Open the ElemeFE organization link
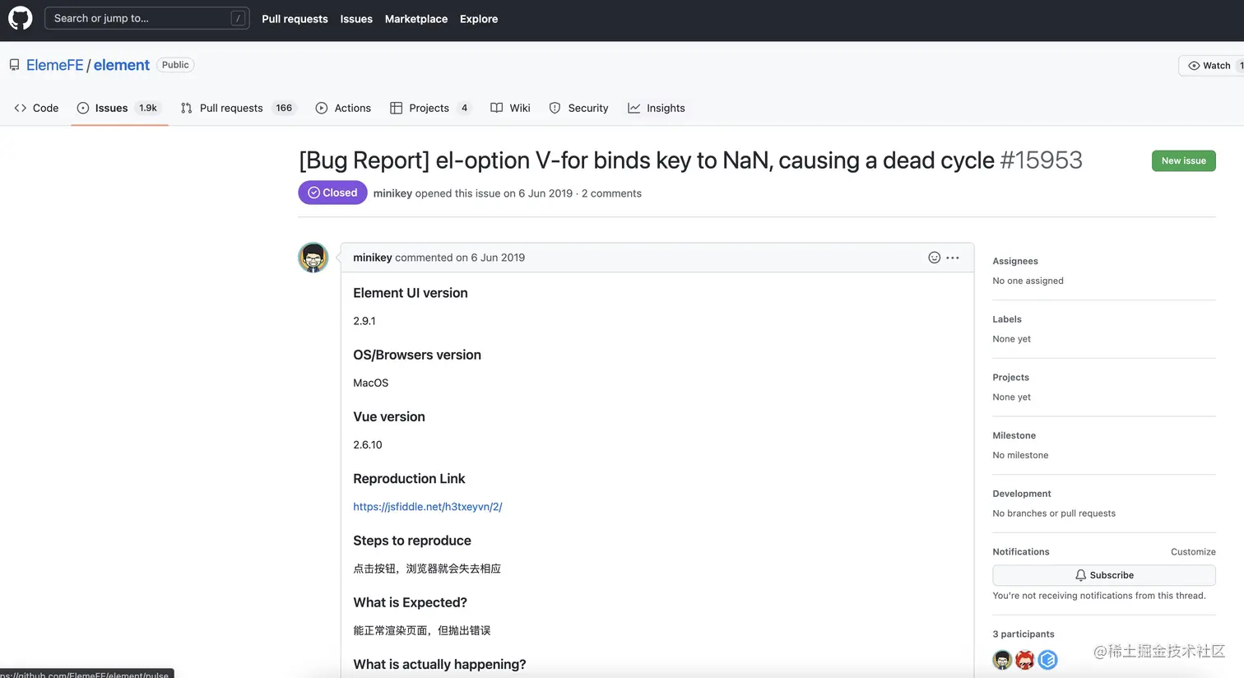Viewport: 1244px width, 678px height. [55, 65]
